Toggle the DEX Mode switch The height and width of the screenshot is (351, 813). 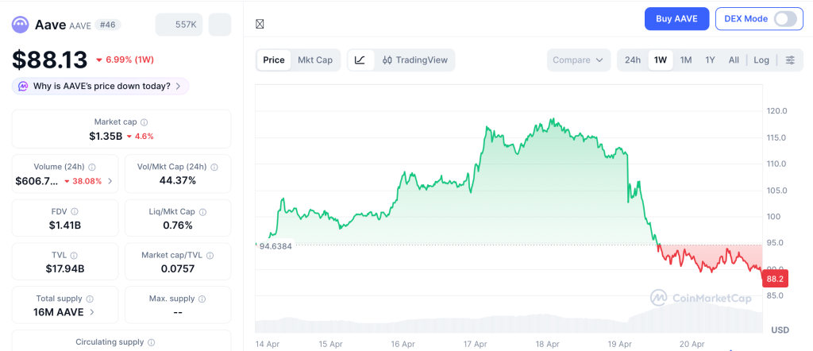coord(784,19)
